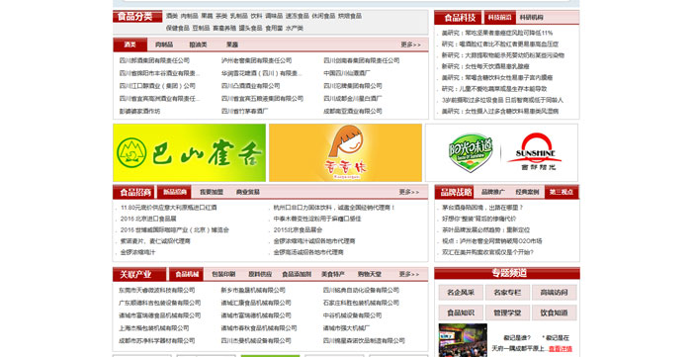This screenshot has height=357, width=692.
Task: Open article 茶叶品牌发展必然趋势：重新定位
Action: 486,229
